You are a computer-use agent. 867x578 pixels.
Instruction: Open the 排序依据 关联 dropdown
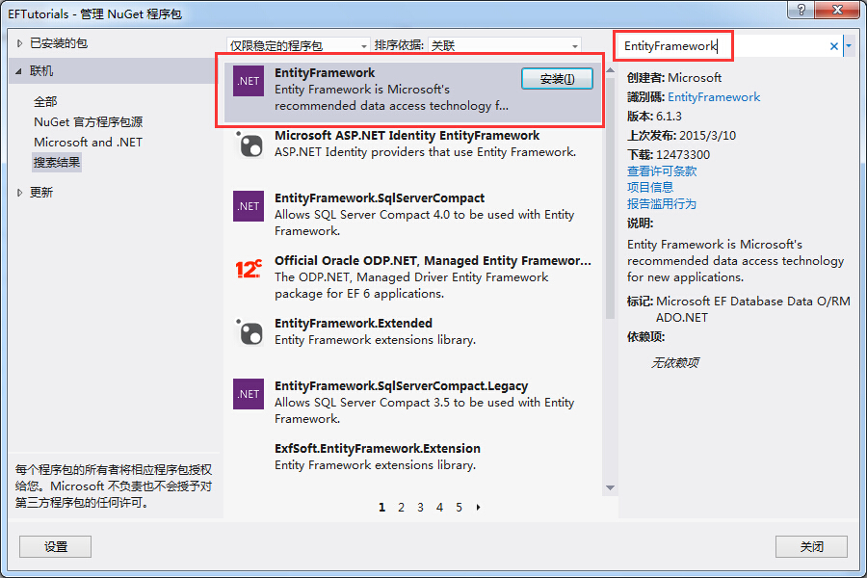[504, 45]
